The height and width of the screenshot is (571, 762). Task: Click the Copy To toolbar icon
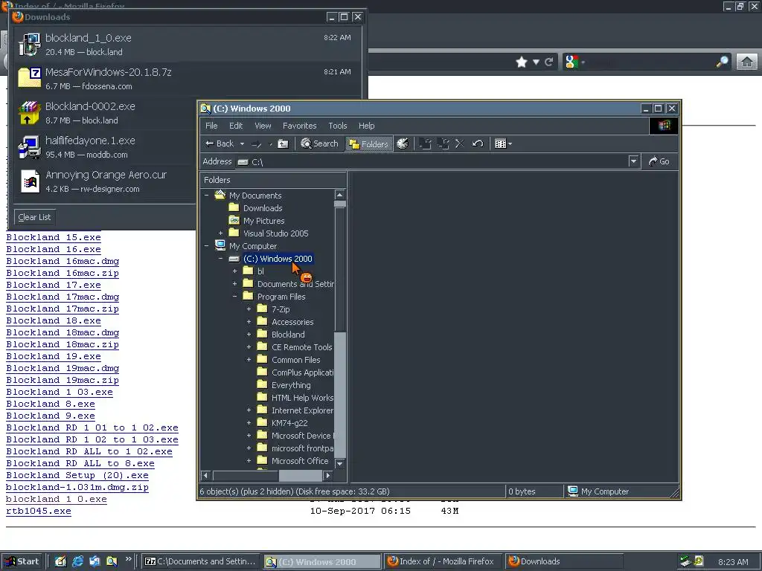point(443,143)
